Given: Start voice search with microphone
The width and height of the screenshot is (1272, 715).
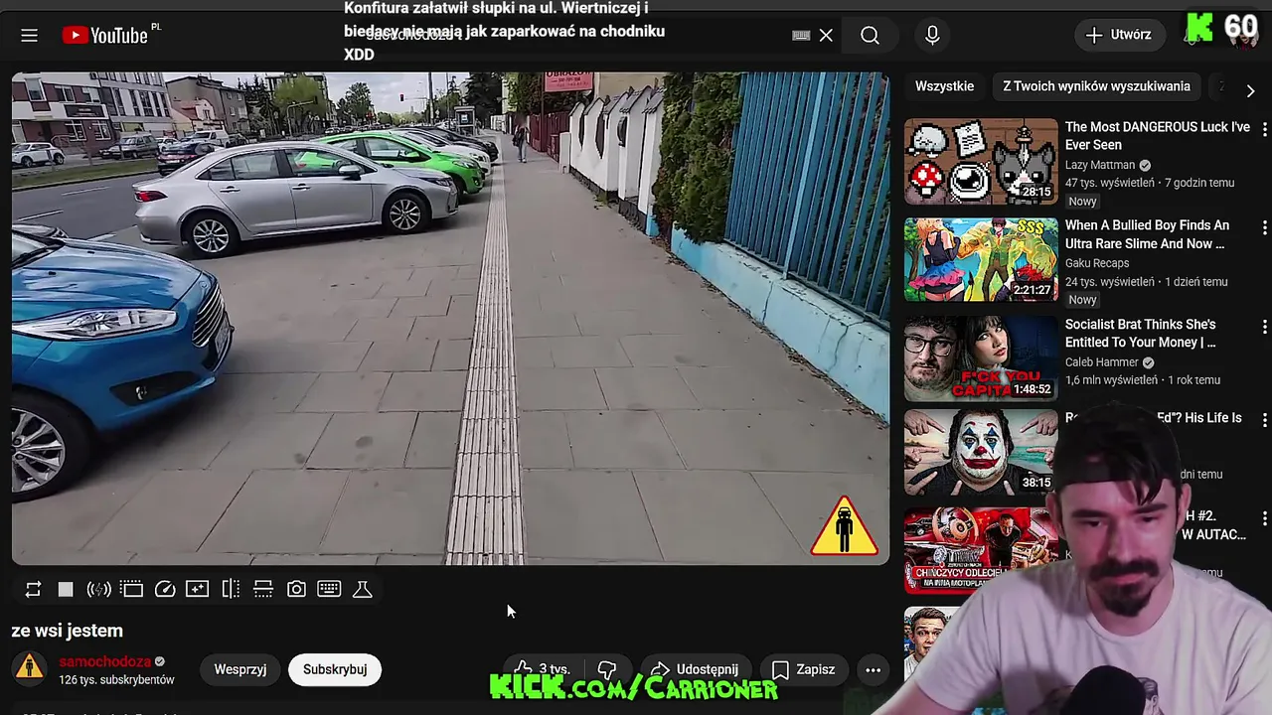Looking at the screenshot, I should coord(932,36).
